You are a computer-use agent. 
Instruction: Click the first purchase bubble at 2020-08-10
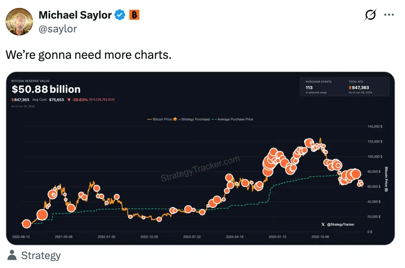26,224
